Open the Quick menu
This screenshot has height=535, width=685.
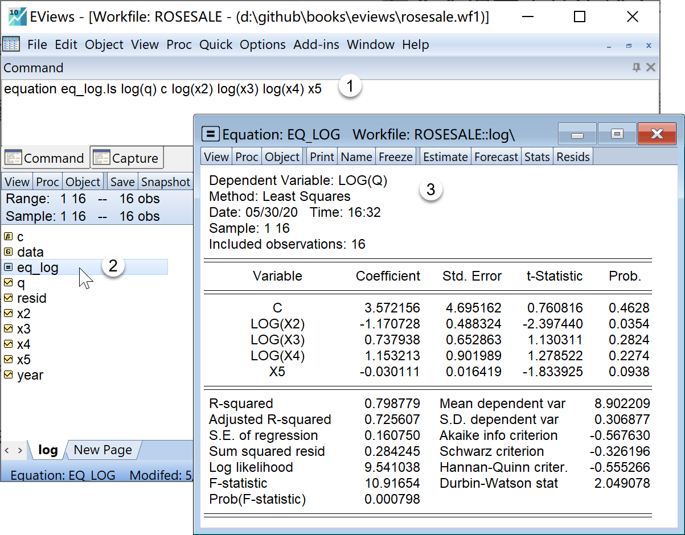pyautogui.click(x=216, y=44)
